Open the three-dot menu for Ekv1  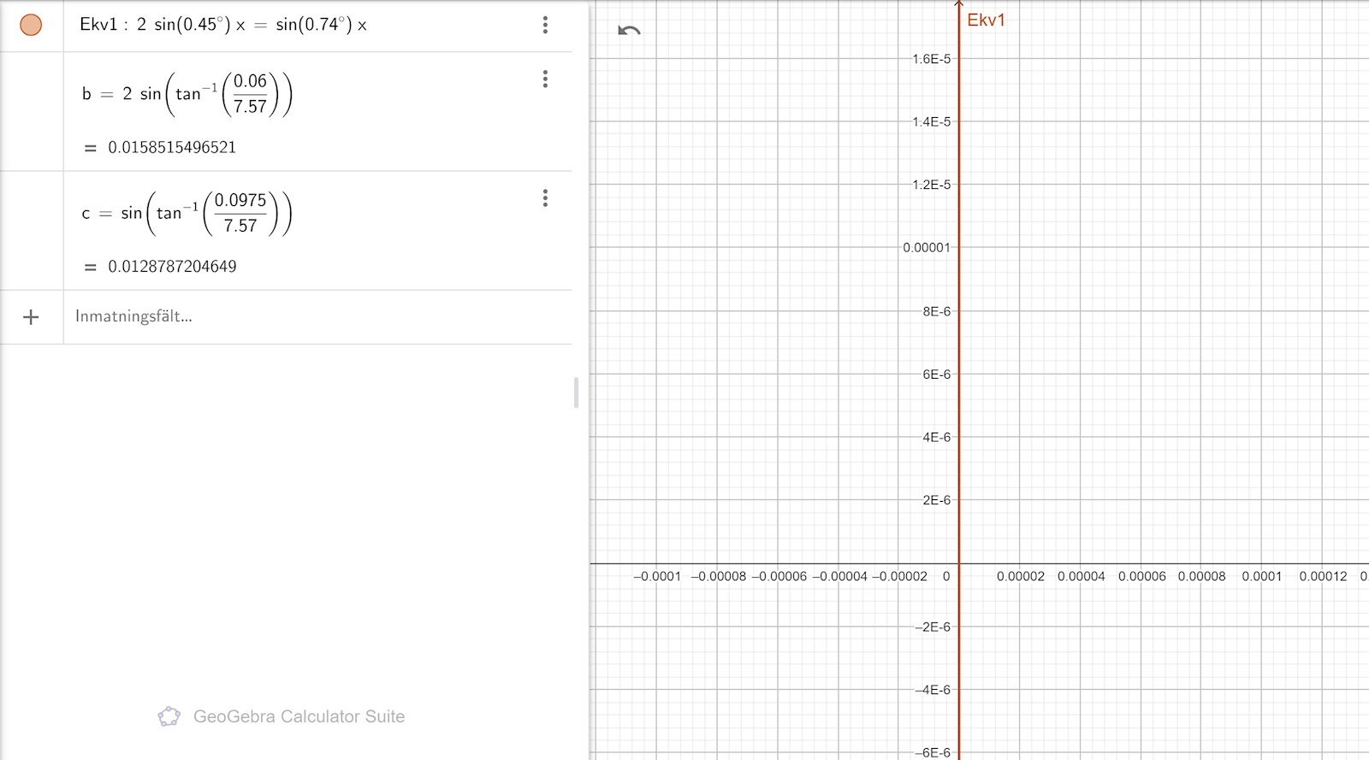[545, 25]
